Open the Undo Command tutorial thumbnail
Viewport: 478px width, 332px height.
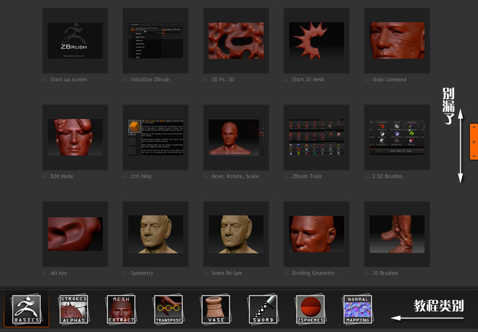(x=397, y=41)
